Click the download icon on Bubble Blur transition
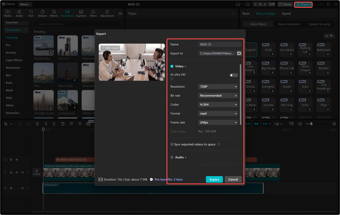340x215 pixels. pos(50,53)
